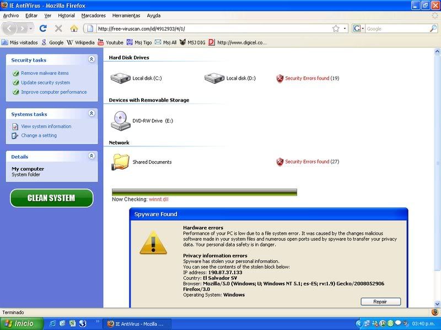Click View system information link
This screenshot has width=441, height=330.
(46, 127)
